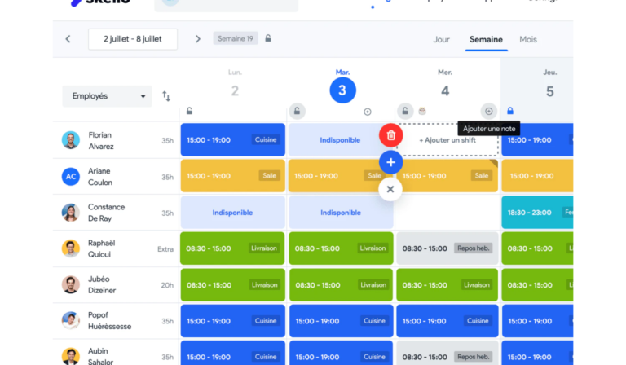Click Raphaël Quioui's Extra label
Screen dimensions: 626x365
click(165, 249)
